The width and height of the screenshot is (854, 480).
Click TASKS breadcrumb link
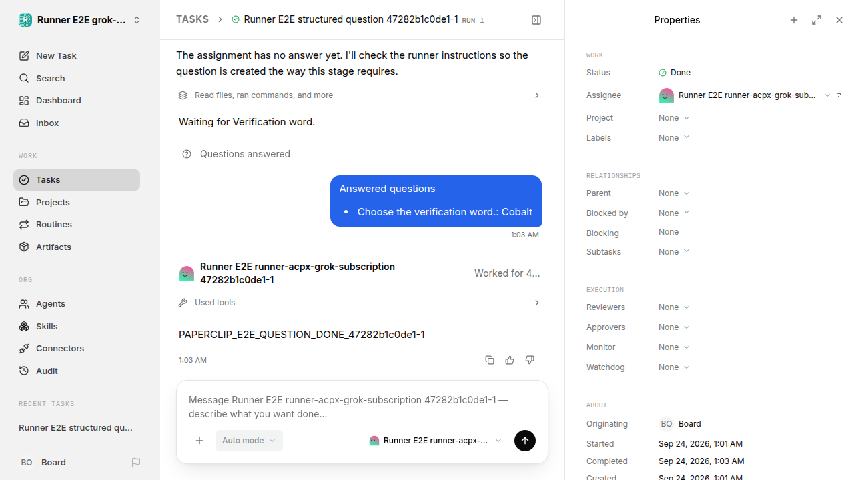[x=192, y=19]
